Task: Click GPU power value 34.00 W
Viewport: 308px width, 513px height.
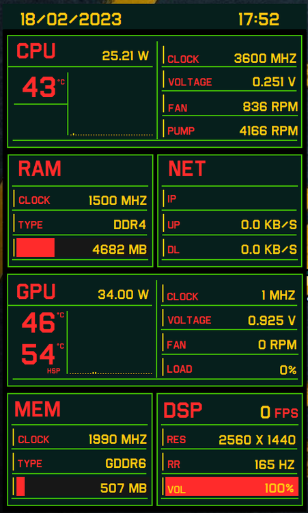Action: click(x=124, y=295)
